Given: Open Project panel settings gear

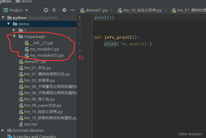Looking at the screenshot, I should click(64, 10).
